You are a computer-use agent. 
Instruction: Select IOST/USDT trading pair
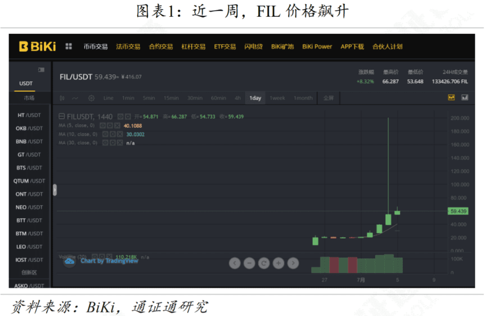point(29,260)
